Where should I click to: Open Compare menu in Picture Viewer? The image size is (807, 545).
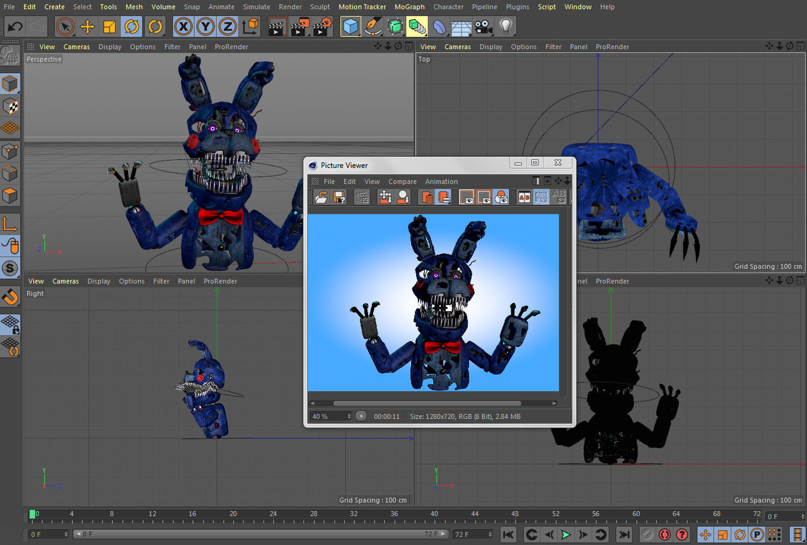[402, 181]
